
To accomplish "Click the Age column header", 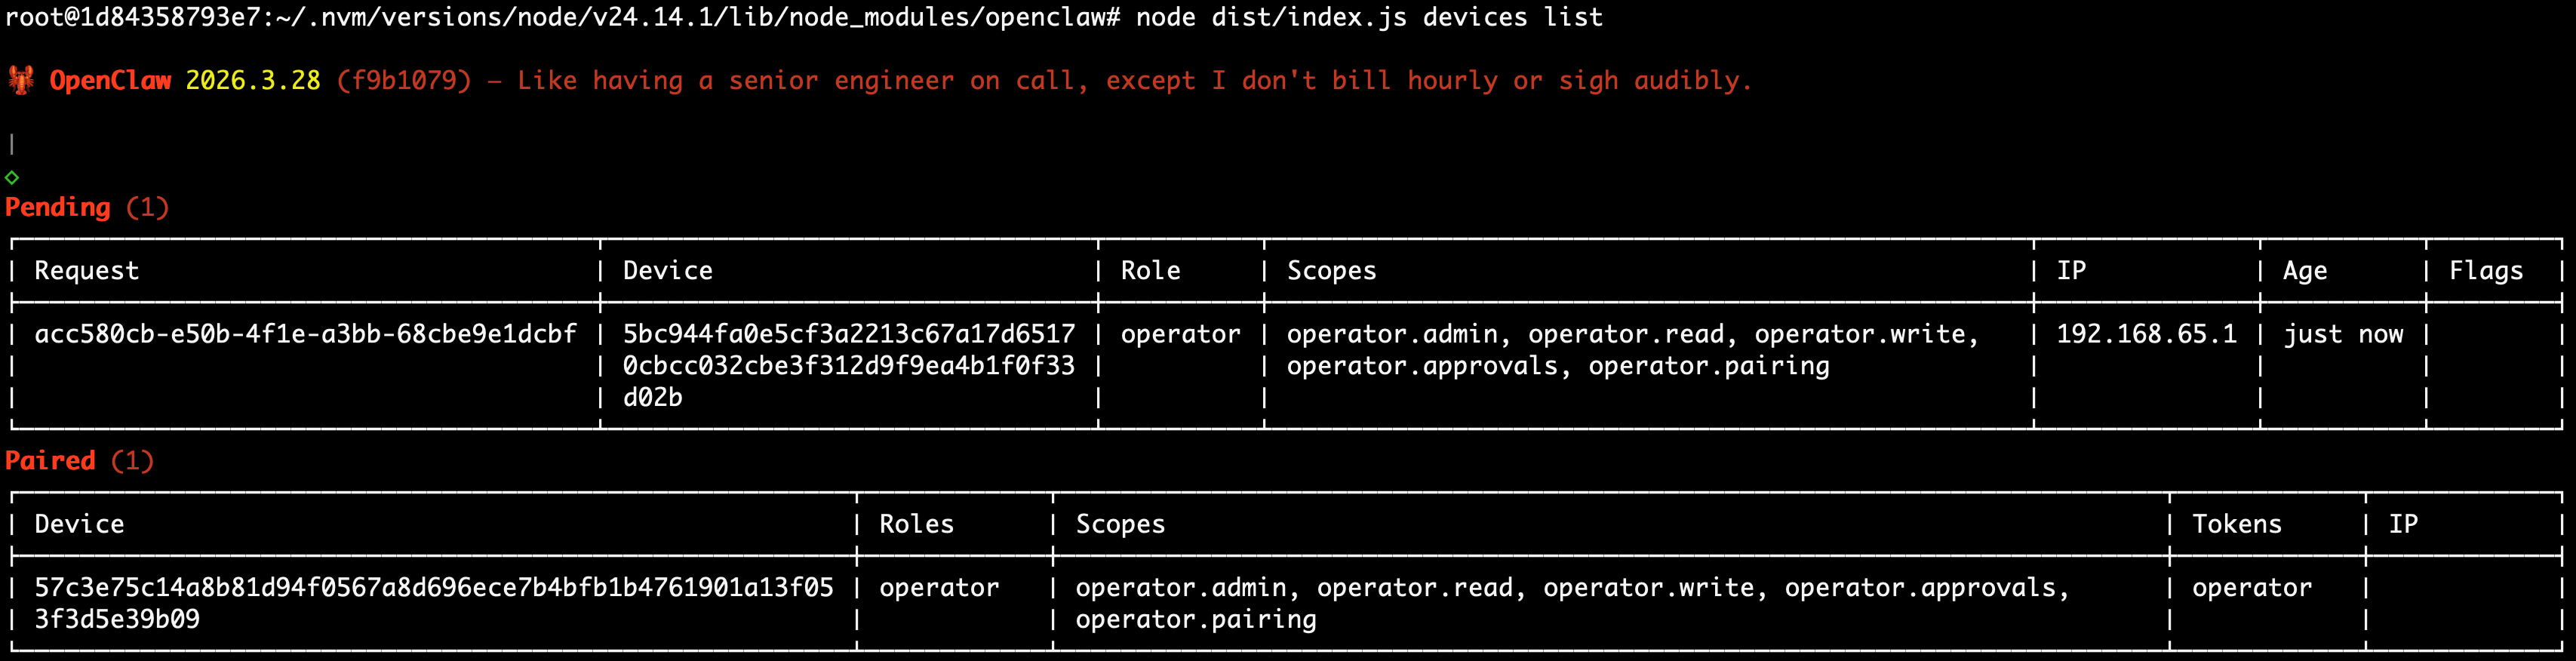I will click(2304, 271).
